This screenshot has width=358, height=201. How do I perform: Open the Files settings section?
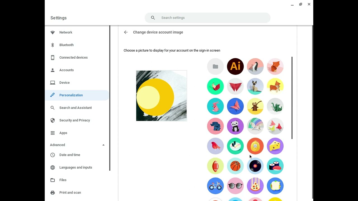point(77,180)
